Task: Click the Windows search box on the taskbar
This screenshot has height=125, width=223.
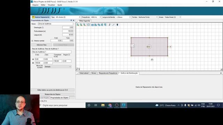Action: coord(62,105)
